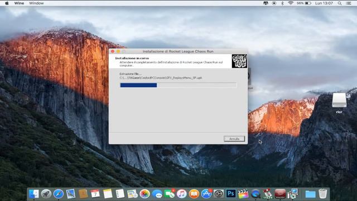This screenshot has width=357, height=201.
Task: Click the 'Estrazione file...' status text
Action: coord(131,74)
